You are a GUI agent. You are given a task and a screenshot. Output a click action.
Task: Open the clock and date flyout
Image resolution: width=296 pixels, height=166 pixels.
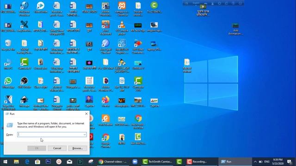[x=277, y=162]
